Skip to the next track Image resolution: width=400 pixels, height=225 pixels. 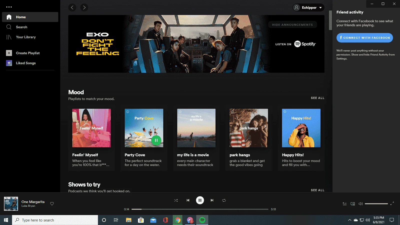[x=212, y=200]
